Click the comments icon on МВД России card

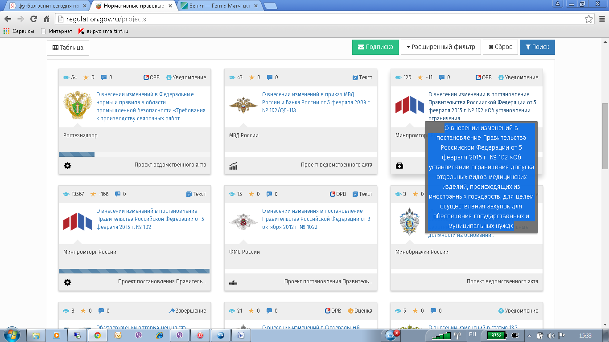(270, 77)
